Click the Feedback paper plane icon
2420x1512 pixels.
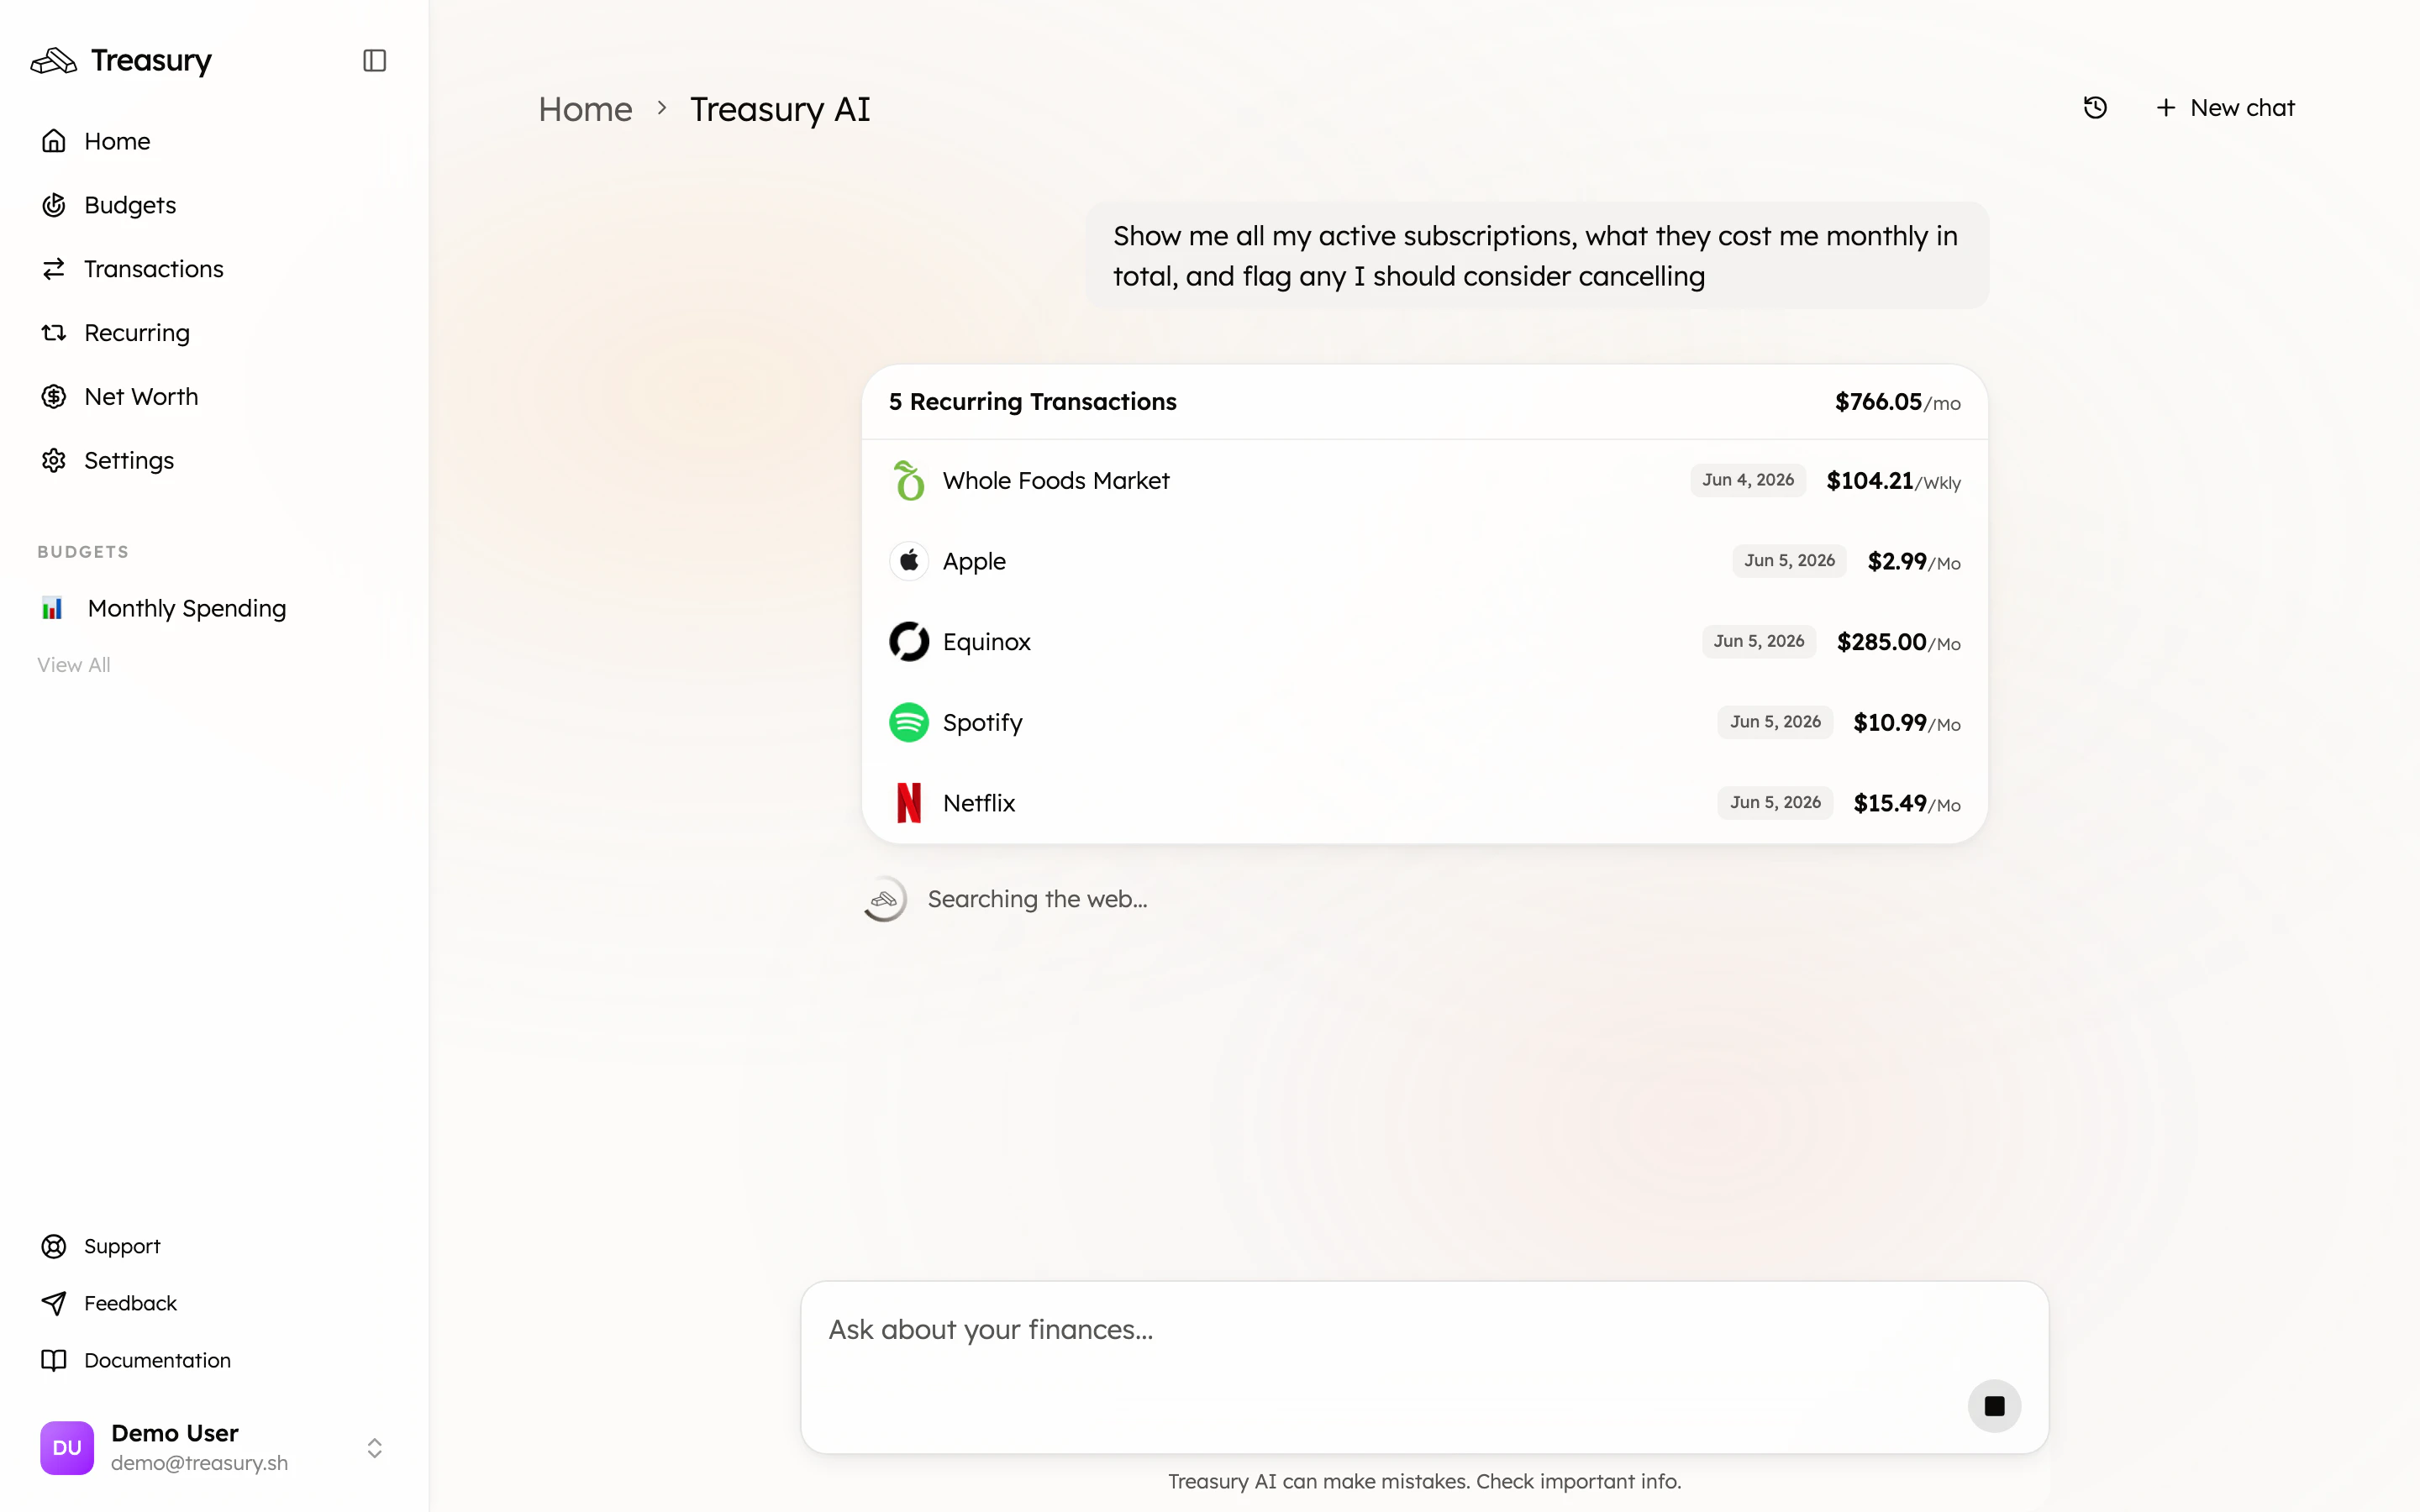(54, 1303)
